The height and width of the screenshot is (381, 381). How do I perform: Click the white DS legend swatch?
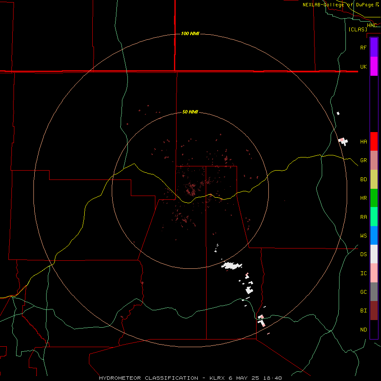[x=374, y=254]
